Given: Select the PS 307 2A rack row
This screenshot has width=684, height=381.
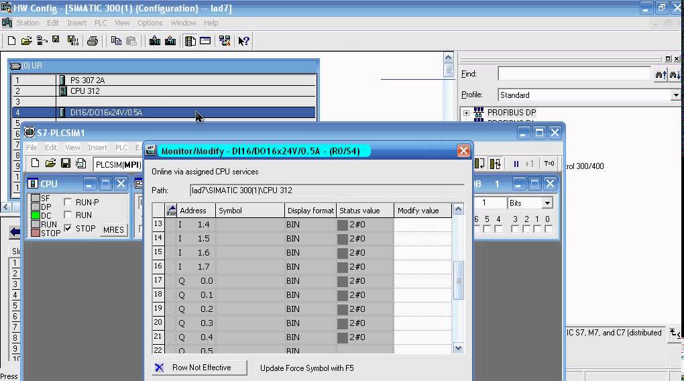Looking at the screenshot, I should (164, 80).
